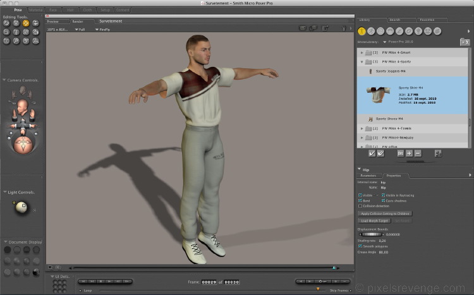Open the Search tab in library panel

coord(401,20)
